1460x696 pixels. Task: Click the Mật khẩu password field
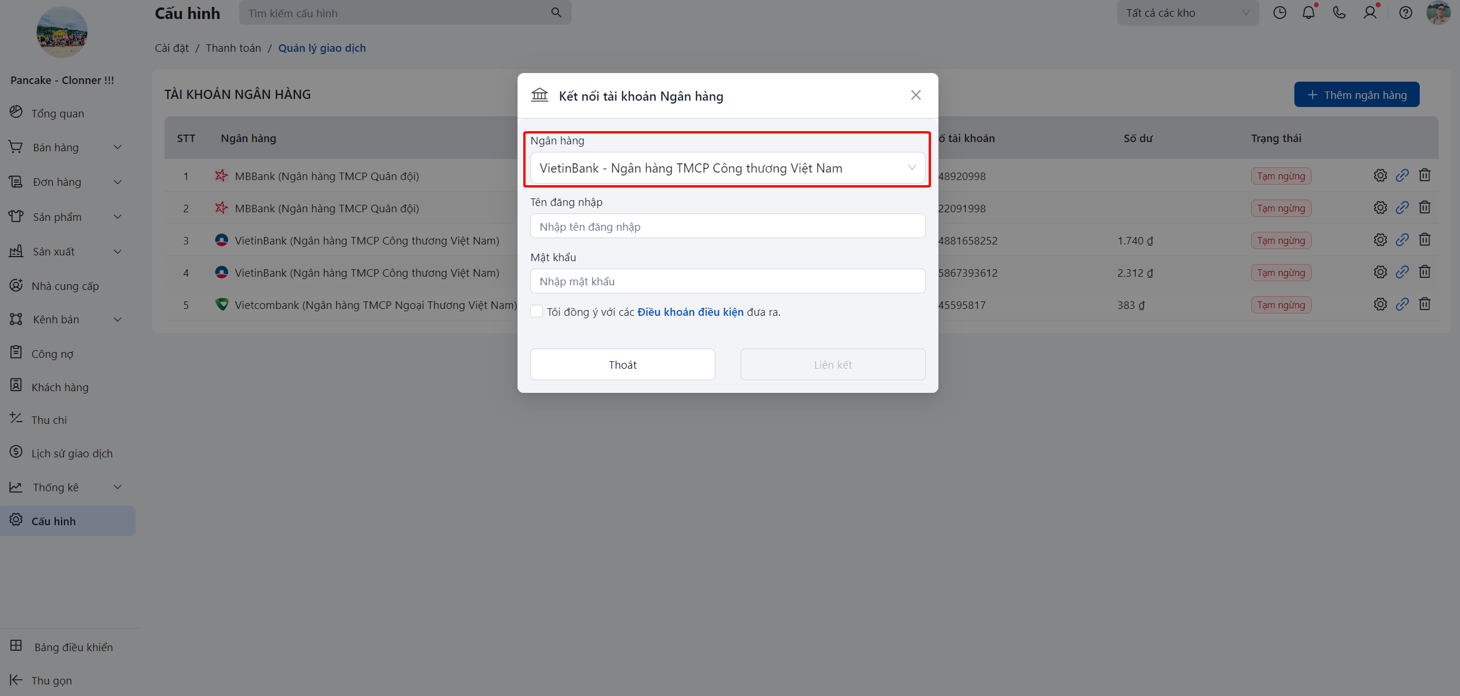click(x=727, y=281)
